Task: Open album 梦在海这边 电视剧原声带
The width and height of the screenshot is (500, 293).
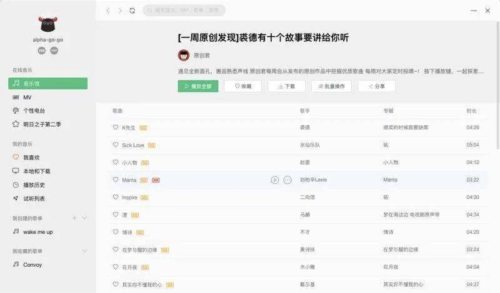Action: (x=411, y=214)
